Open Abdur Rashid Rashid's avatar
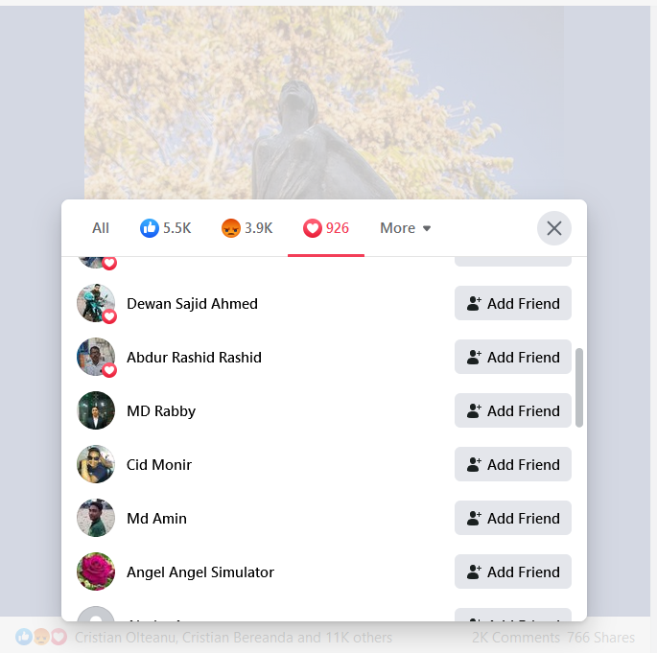 96,357
